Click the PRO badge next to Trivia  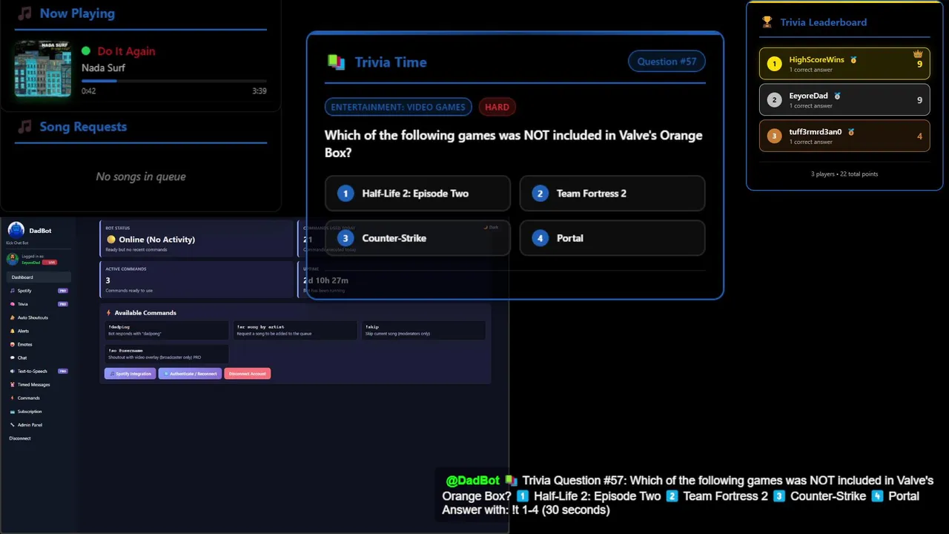[63, 304]
